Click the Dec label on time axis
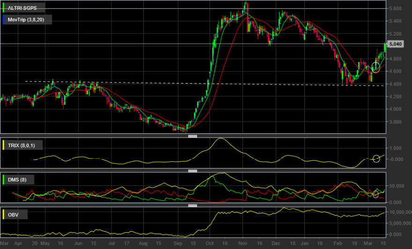The height and width of the screenshot is (249, 412). [x=276, y=243]
